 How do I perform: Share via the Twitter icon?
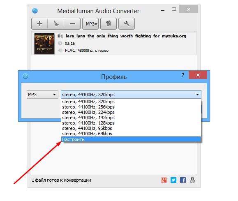tap(173, 180)
